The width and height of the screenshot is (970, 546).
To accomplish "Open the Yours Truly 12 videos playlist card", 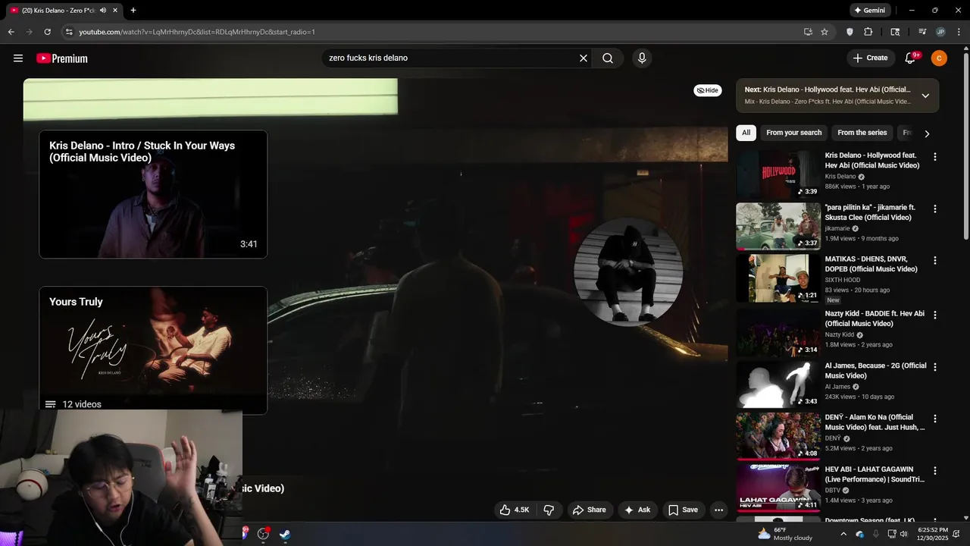I will [153, 350].
